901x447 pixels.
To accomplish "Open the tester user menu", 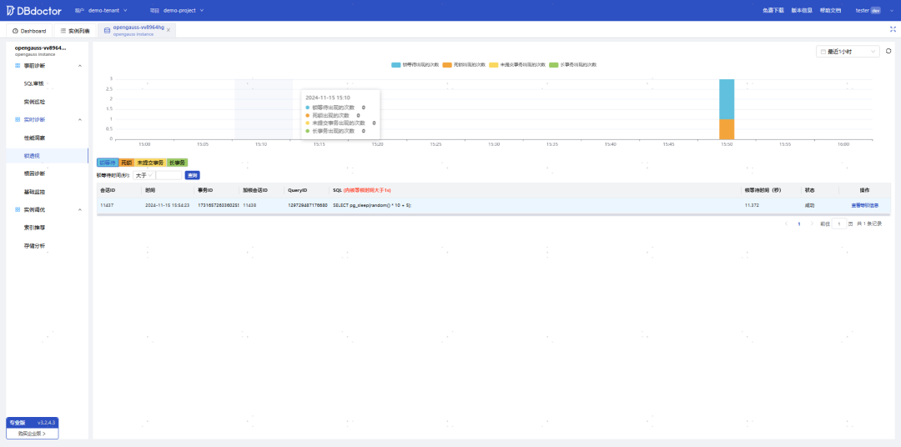I will tap(874, 10).
